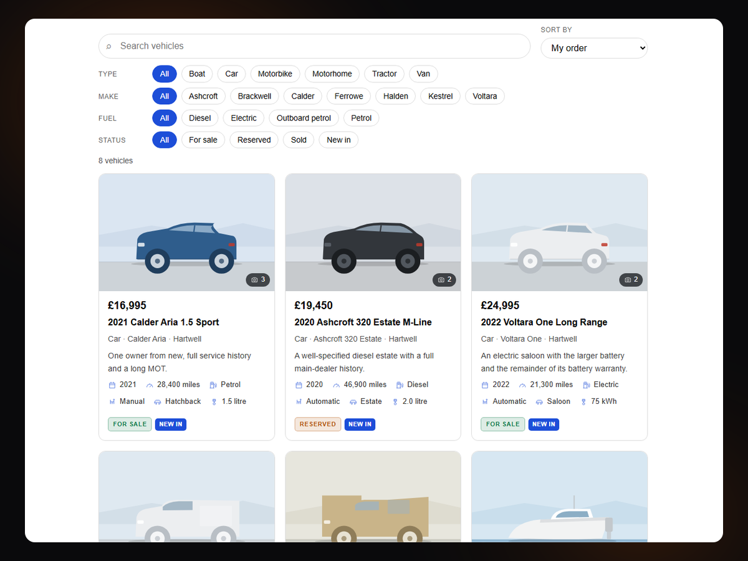748x561 pixels.
Task: Click mileage gauge icon beside 21,300 miles
Action: point(522,385)
